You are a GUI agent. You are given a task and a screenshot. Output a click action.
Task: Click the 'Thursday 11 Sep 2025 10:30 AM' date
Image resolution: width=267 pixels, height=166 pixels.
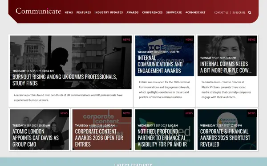tap(33, 71)
